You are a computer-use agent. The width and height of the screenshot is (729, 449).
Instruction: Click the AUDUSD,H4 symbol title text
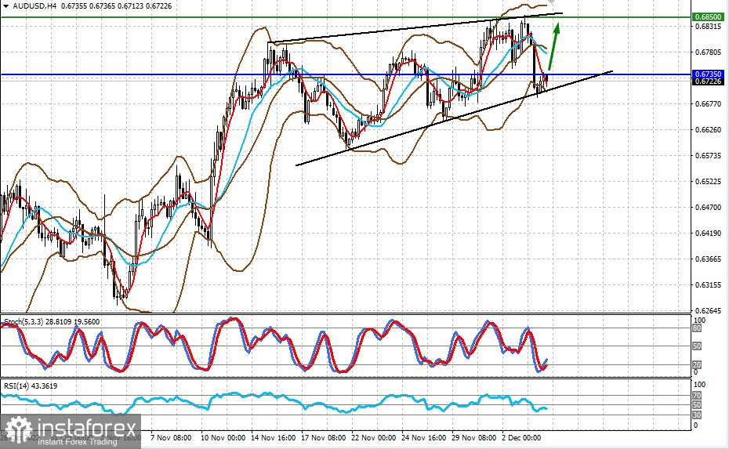point(34,6)
